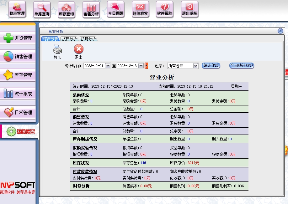
Task: Open 单据查询 document search icon
Action: (x=42, y=9)
